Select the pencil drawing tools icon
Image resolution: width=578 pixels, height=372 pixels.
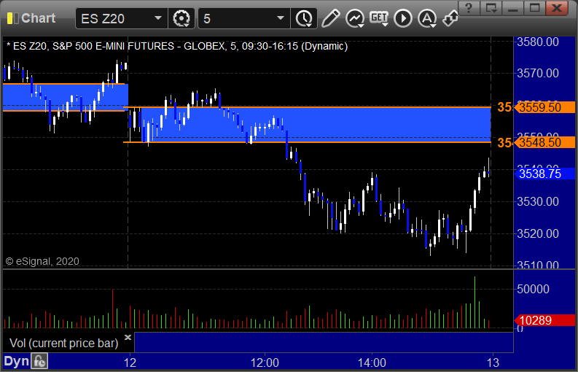331,18
